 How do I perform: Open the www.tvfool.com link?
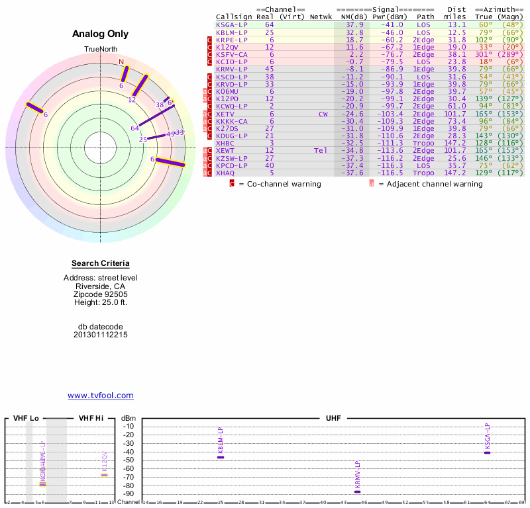point(101,396)
